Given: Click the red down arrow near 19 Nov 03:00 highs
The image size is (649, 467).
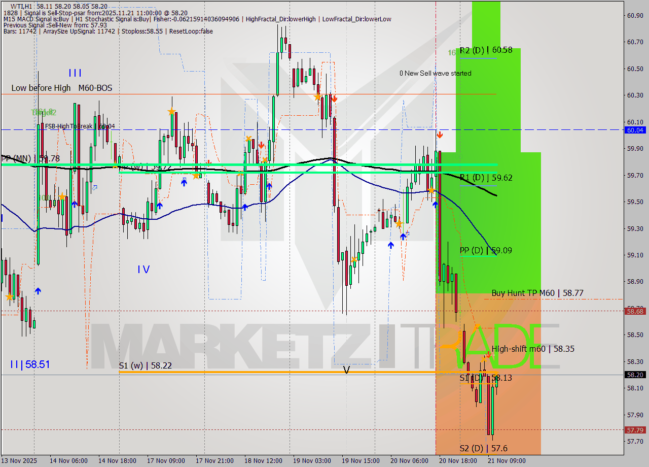Looking at the screenshot, I should (334, 98).
